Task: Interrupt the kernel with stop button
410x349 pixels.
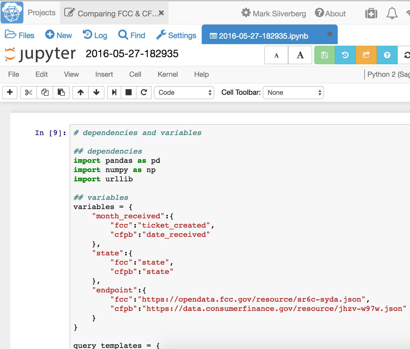Action: tap(128, 92)
